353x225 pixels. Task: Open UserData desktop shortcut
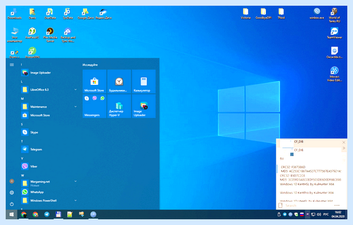pyautogui.click(x=50, y=14)
